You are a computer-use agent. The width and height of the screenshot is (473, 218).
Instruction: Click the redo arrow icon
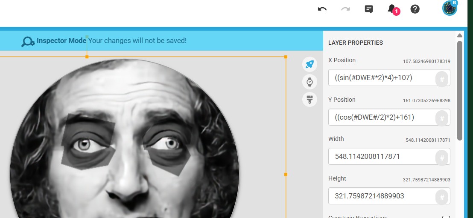[345, 9]
